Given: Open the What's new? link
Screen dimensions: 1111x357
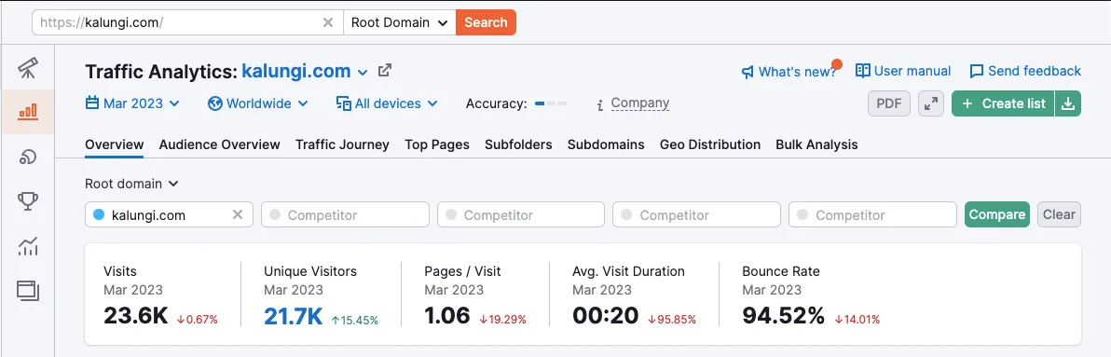Looking at the screenshot, I should coord(789,71).
